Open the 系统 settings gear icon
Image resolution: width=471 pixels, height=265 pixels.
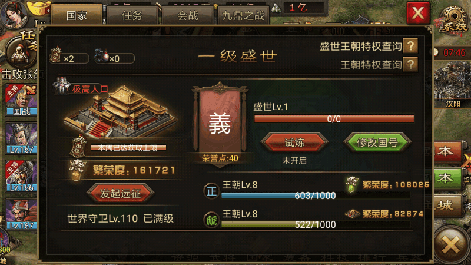(x=454, y=19)
